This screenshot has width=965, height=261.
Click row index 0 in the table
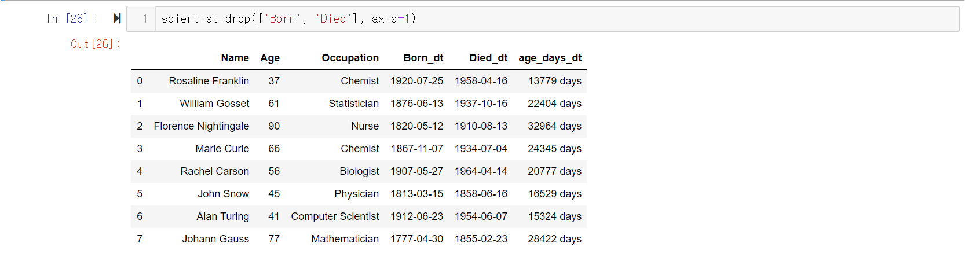point(140,81)
